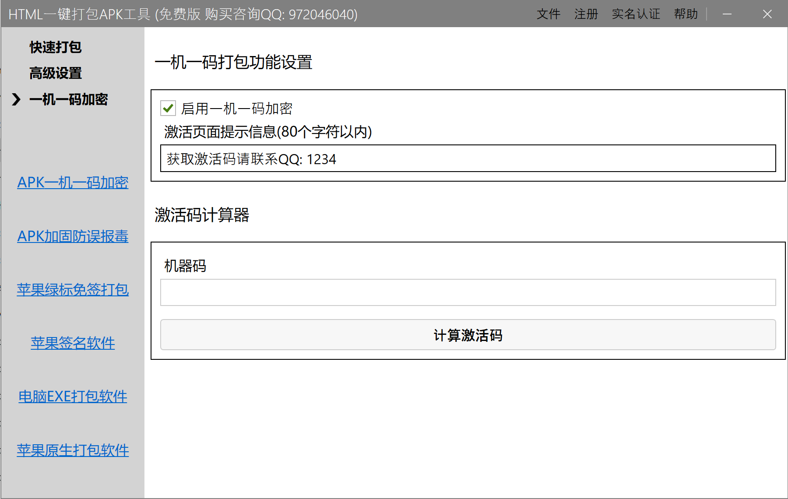Image resolution: width=788 pixels, height=499 pixels.
Task: Click the 机器码 input field
Action: point(468,292)
